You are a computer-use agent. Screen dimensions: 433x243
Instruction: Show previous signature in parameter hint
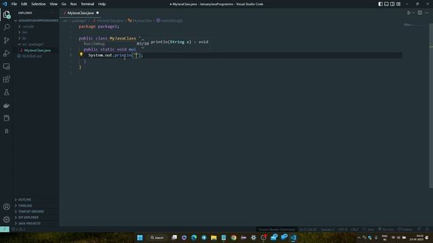pos(143,40)
